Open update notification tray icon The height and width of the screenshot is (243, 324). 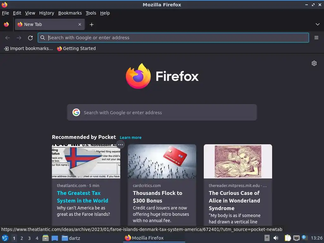point(304,238)
